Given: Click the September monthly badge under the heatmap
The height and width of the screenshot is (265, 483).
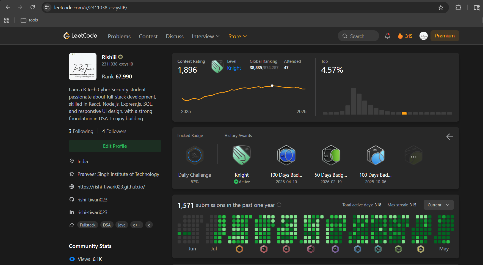Looking at the screenshot, I should point(264,249).
